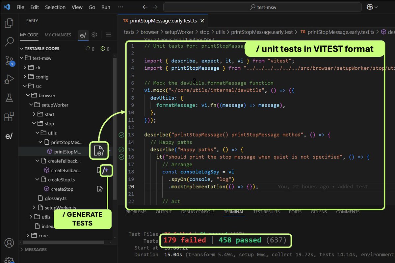Switch to the TERMINAL panel tab

coord(234,212)
